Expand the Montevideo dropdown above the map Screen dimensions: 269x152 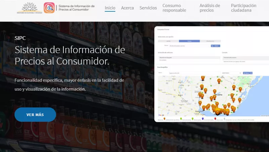[x=231, y=72]
